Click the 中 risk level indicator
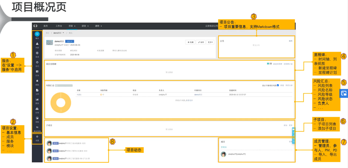The width and height of the screenshot is (348, 168). tap(102, 95)
